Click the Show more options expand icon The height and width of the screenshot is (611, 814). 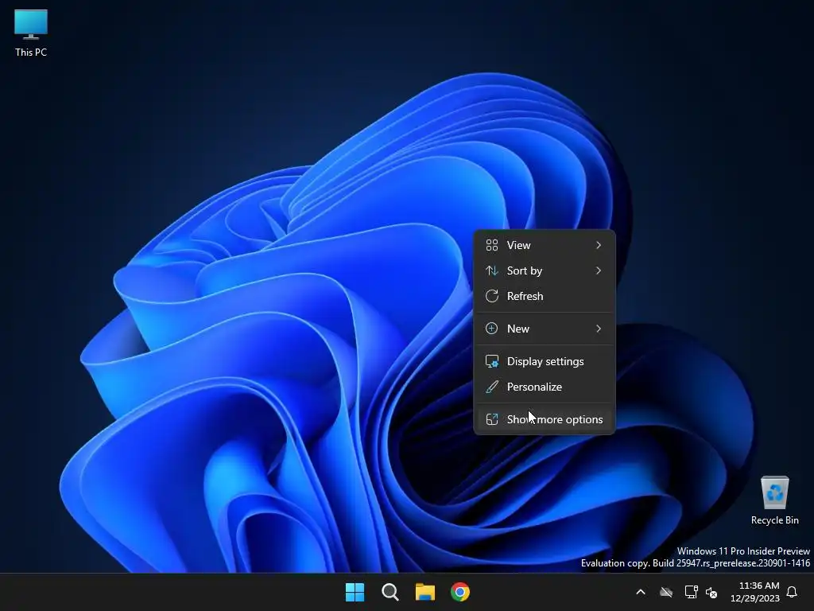[x=491, y=419]
